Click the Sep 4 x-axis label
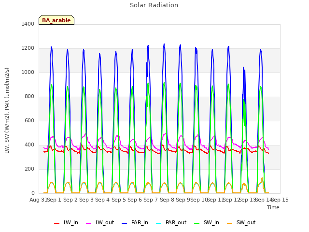This screenshot has width=309, height=232. pyautogui.click(x=102, y=200)
